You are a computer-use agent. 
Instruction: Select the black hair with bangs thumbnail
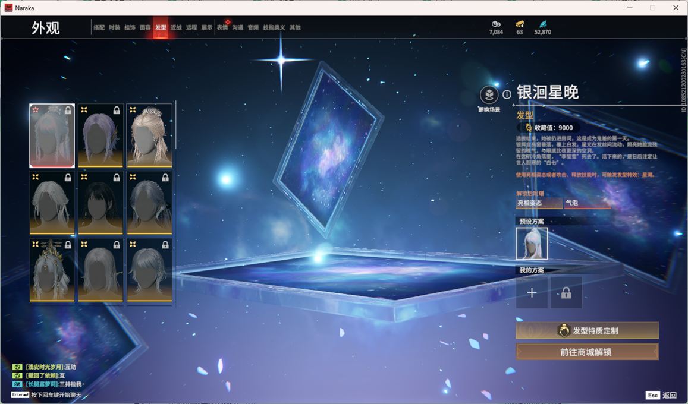pyautogui.click(x=100, y=203)
